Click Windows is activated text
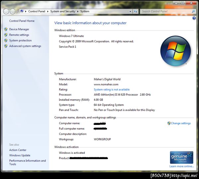The height and width of the screenshot is (179, 199). click(72, 153)
